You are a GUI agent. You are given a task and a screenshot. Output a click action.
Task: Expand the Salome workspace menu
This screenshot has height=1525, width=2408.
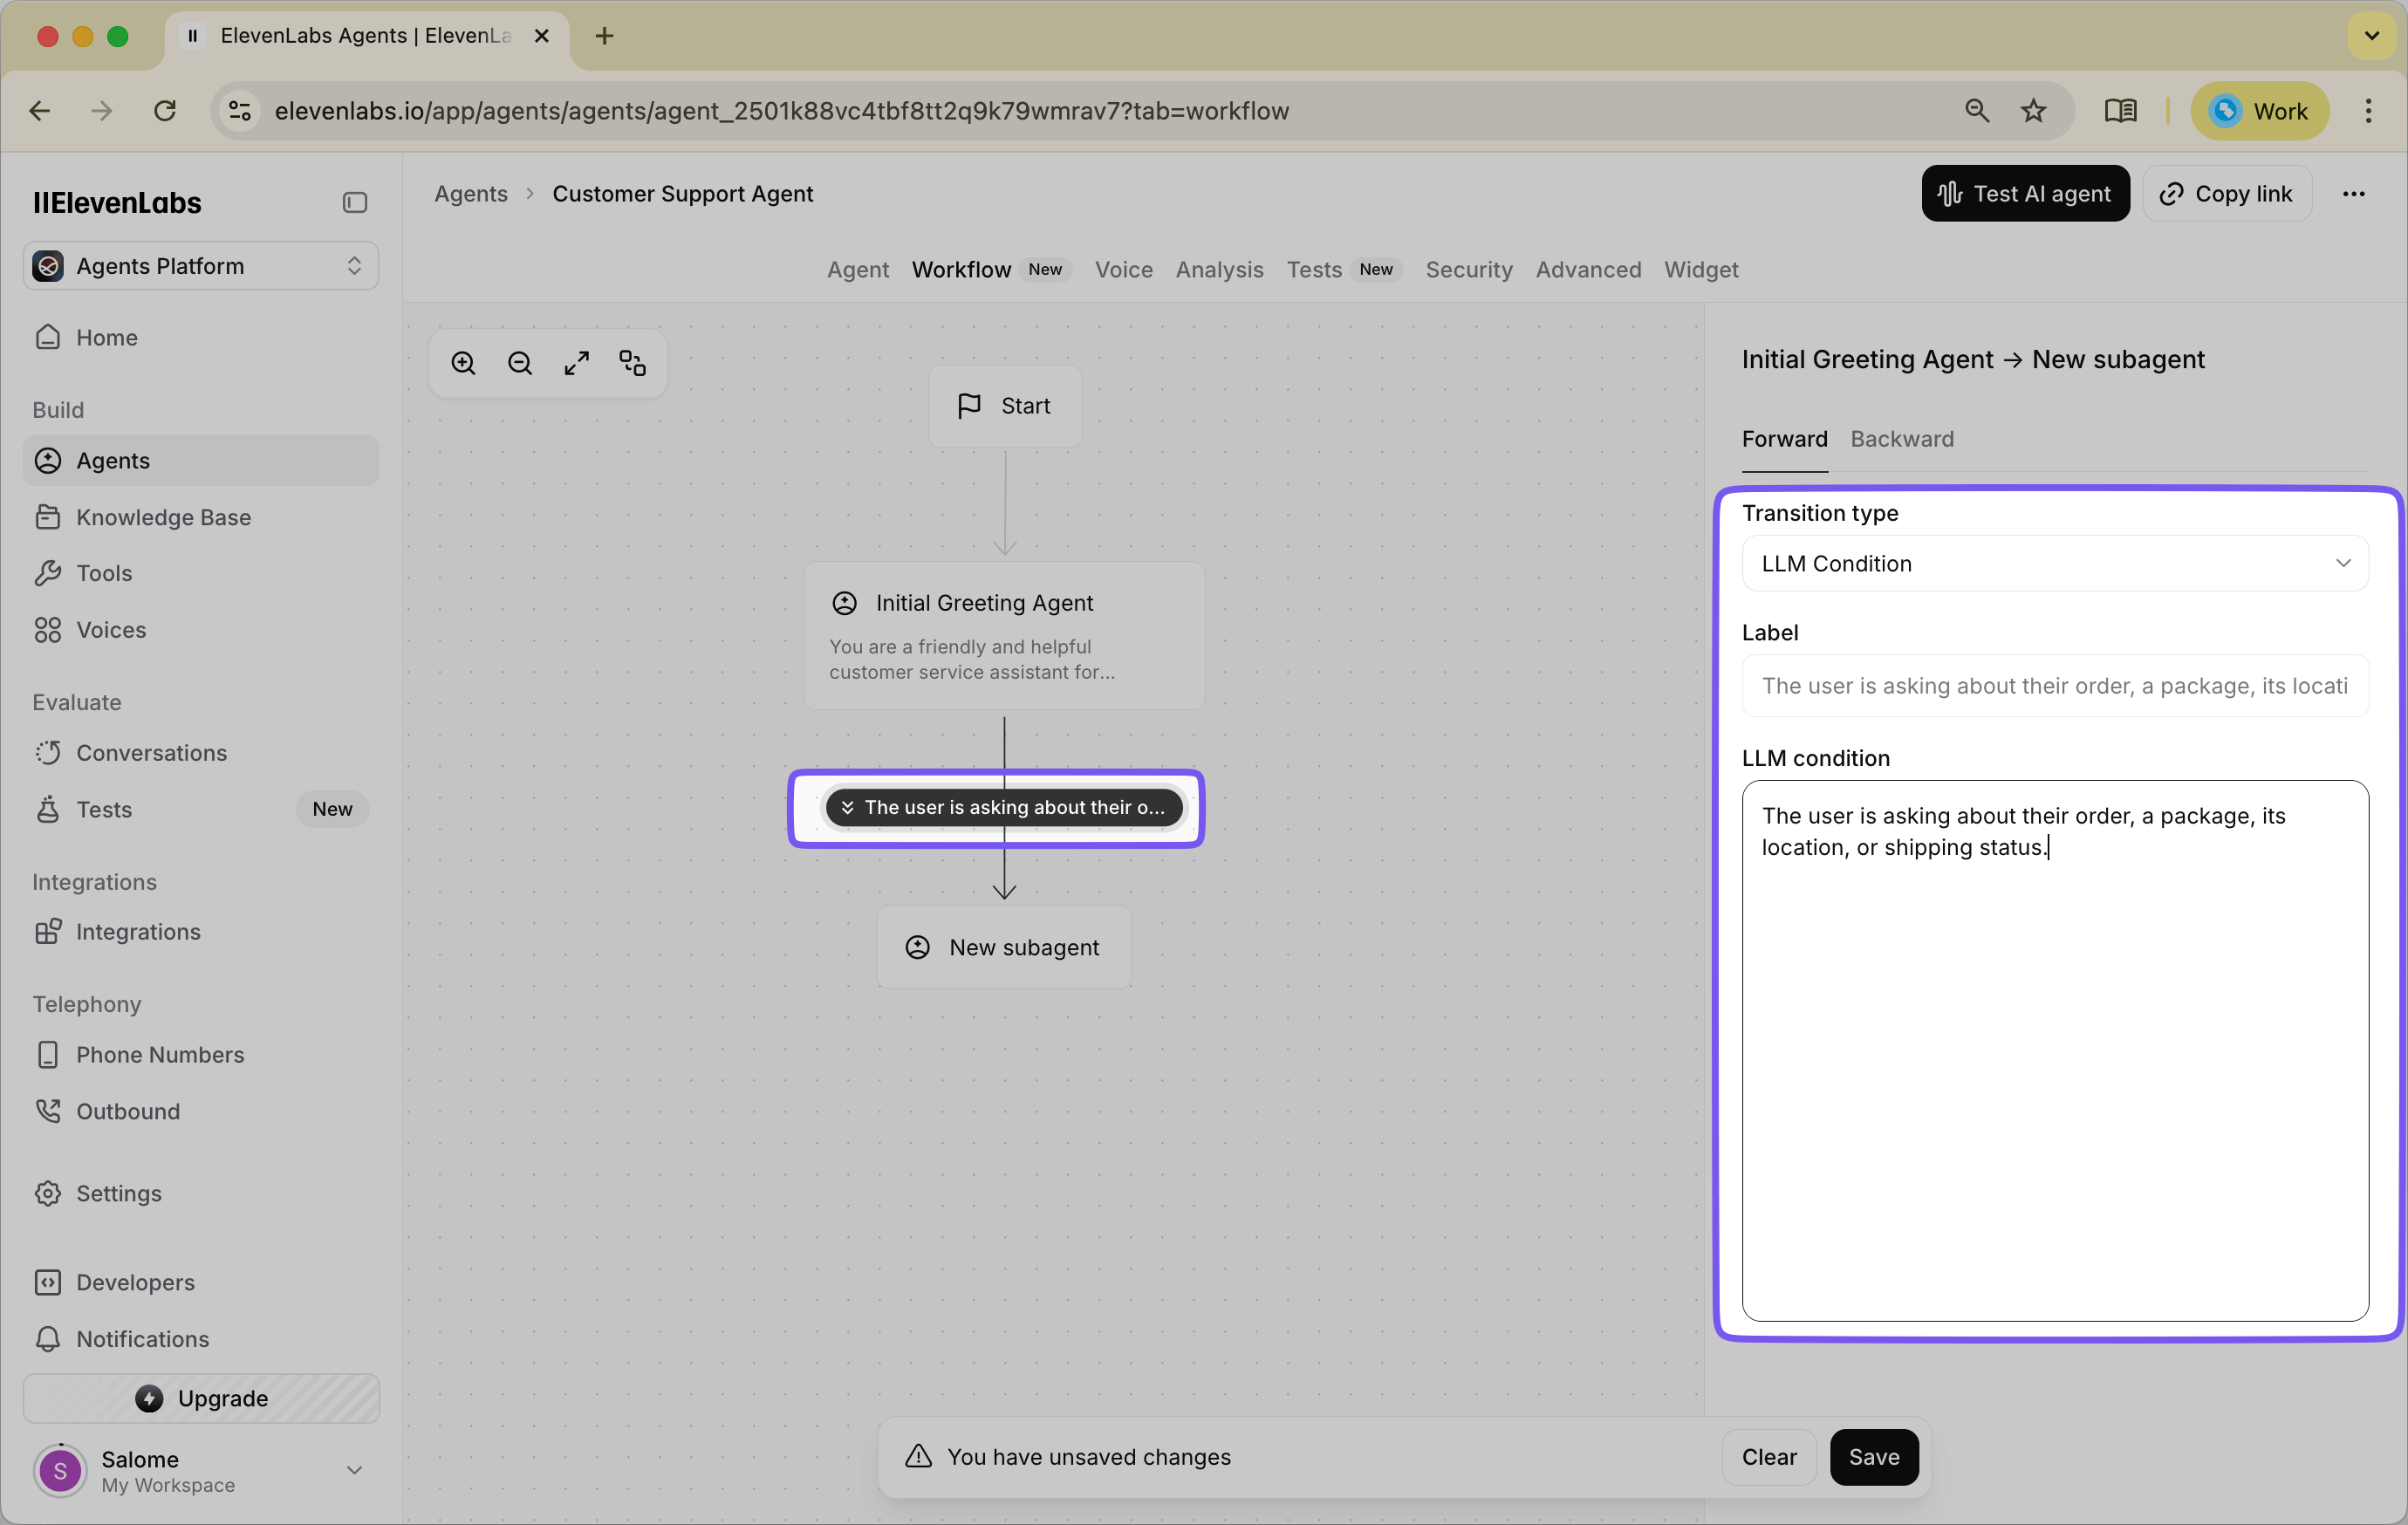354,1469
